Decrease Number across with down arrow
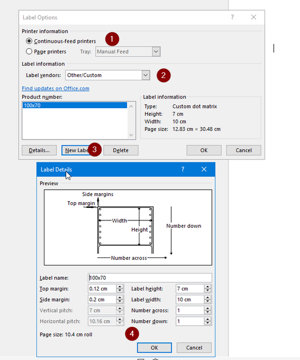The width and height of the screenshot is (300, 360). point(208,313)
